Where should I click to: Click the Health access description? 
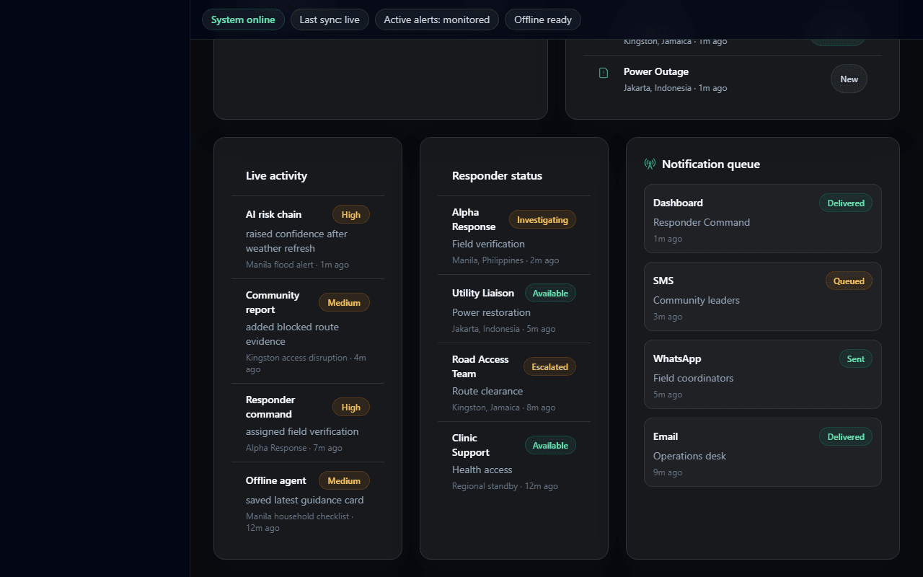pos(482,470)
